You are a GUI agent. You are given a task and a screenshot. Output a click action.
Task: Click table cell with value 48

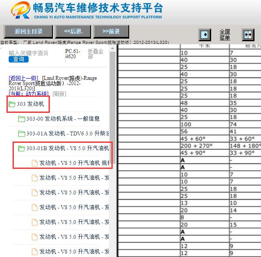click(205, 103)
